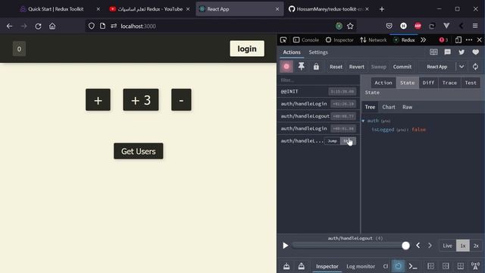Close the devtools panel
The image size is (485, 273).
point(480,40)
